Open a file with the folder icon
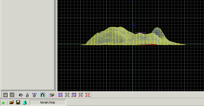Image resolution: width=204 pixels, height=106 pixels. (x=12, y=103)
